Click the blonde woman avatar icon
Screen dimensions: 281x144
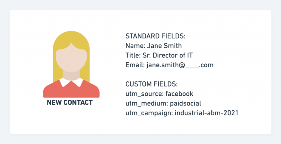(71, 64)
